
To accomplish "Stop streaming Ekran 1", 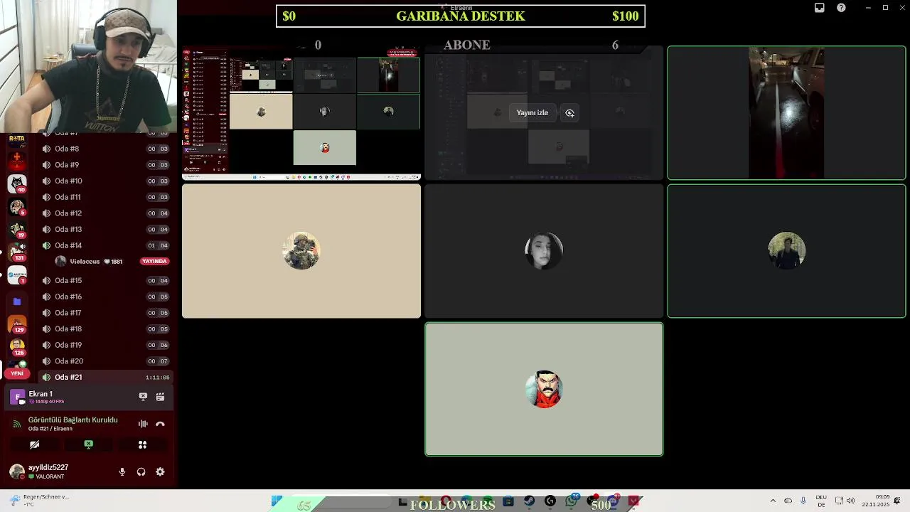I will click(x=143, y=397).
